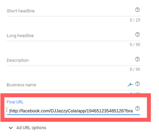Expand the Ad URL options chevron
The height and width of the screenshot is (138, 159).
click(x=11, y=128)
